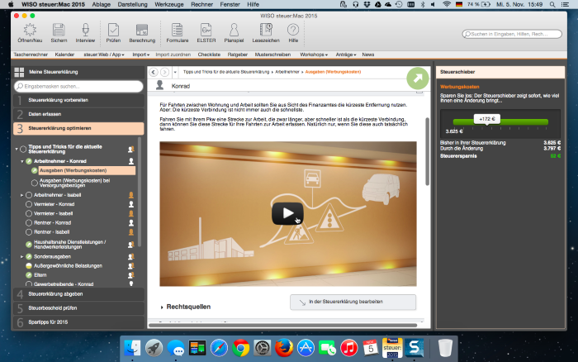Click In der Steuererklärung bearbeiten button
This screenshot has height=362, width=578.
[x=353, y=302]
